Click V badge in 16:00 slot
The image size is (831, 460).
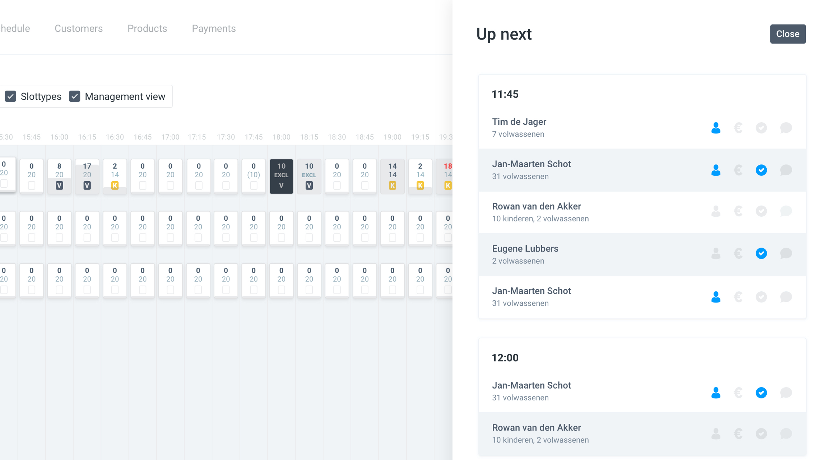tap(59, 186)
